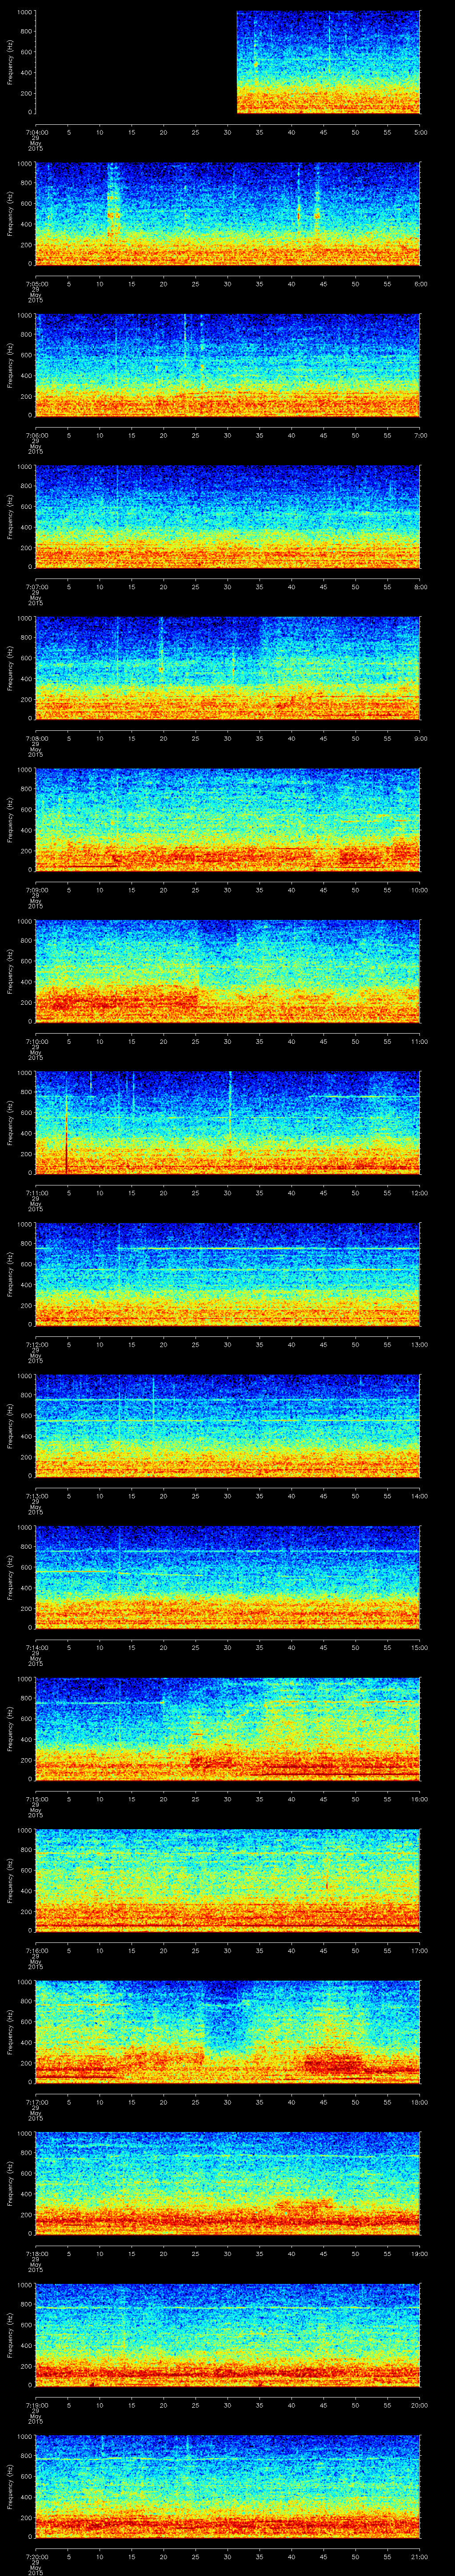Select the 17:00 end time label

419,1950
